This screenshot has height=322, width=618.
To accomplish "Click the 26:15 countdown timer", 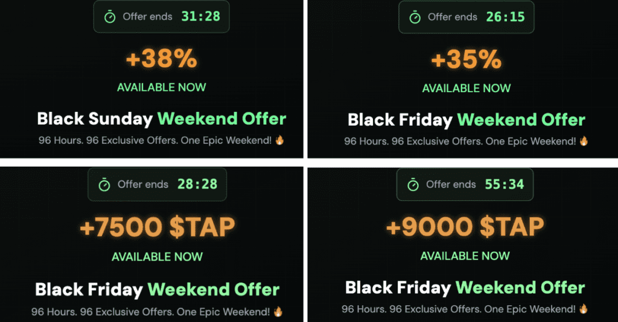I will coord(505,17).
